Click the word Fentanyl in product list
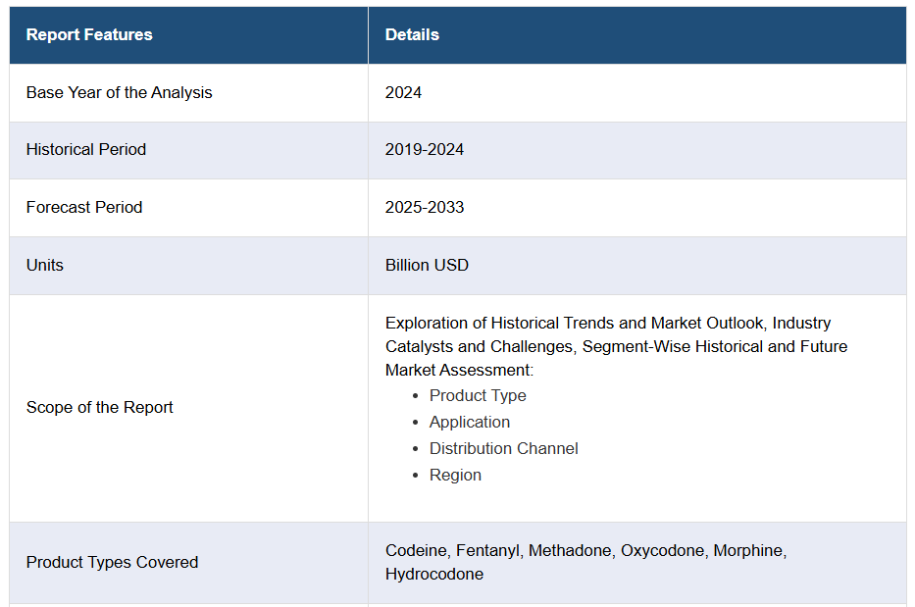Viewport: 915px width, 607px height. tap(487, 550)
